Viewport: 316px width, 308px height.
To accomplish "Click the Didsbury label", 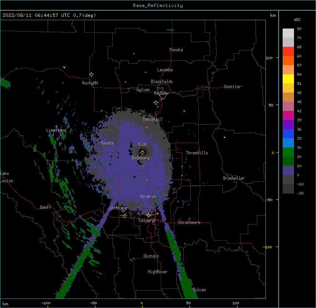I will coord(141,158).
